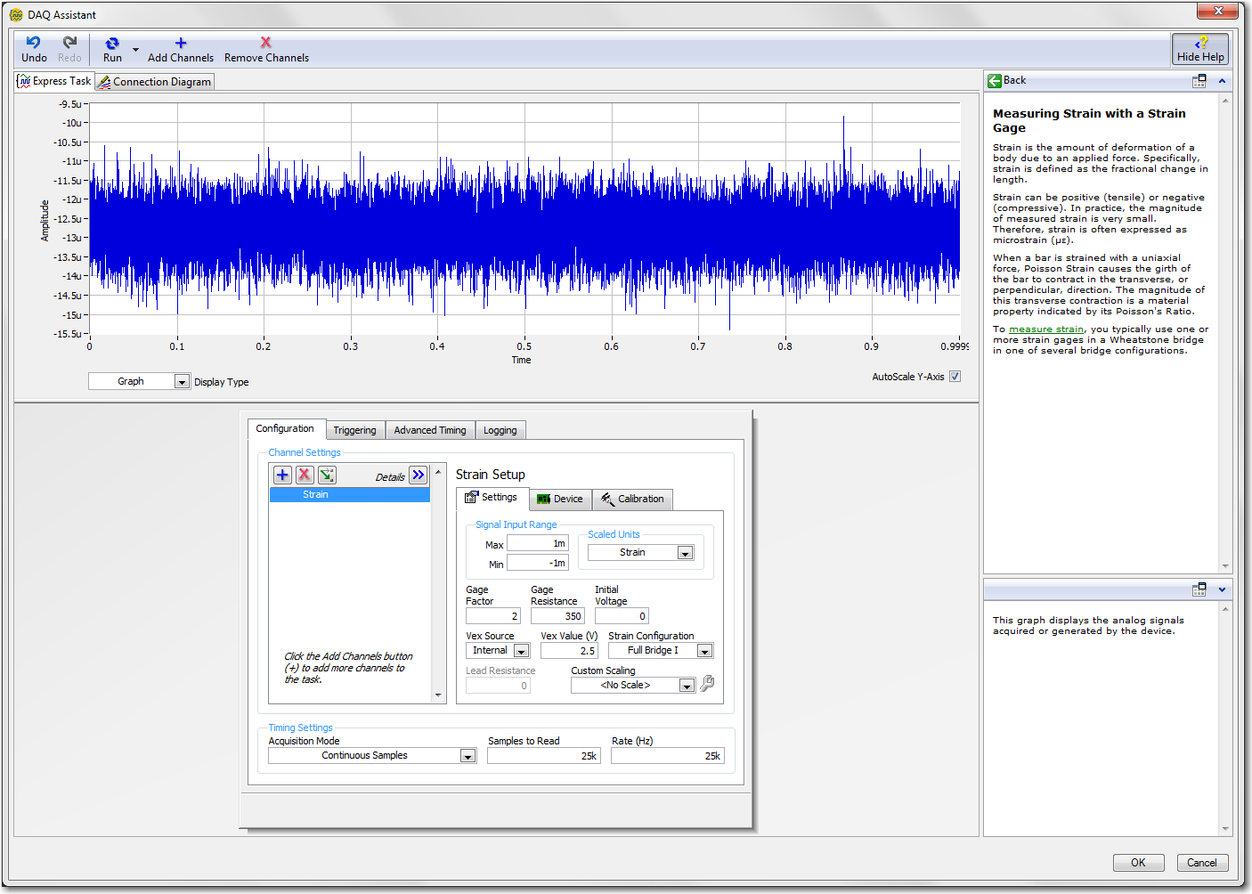Click the Add Channels plus icon
The width and height of the screenshot is (1252, 894).
pos(181,43)
